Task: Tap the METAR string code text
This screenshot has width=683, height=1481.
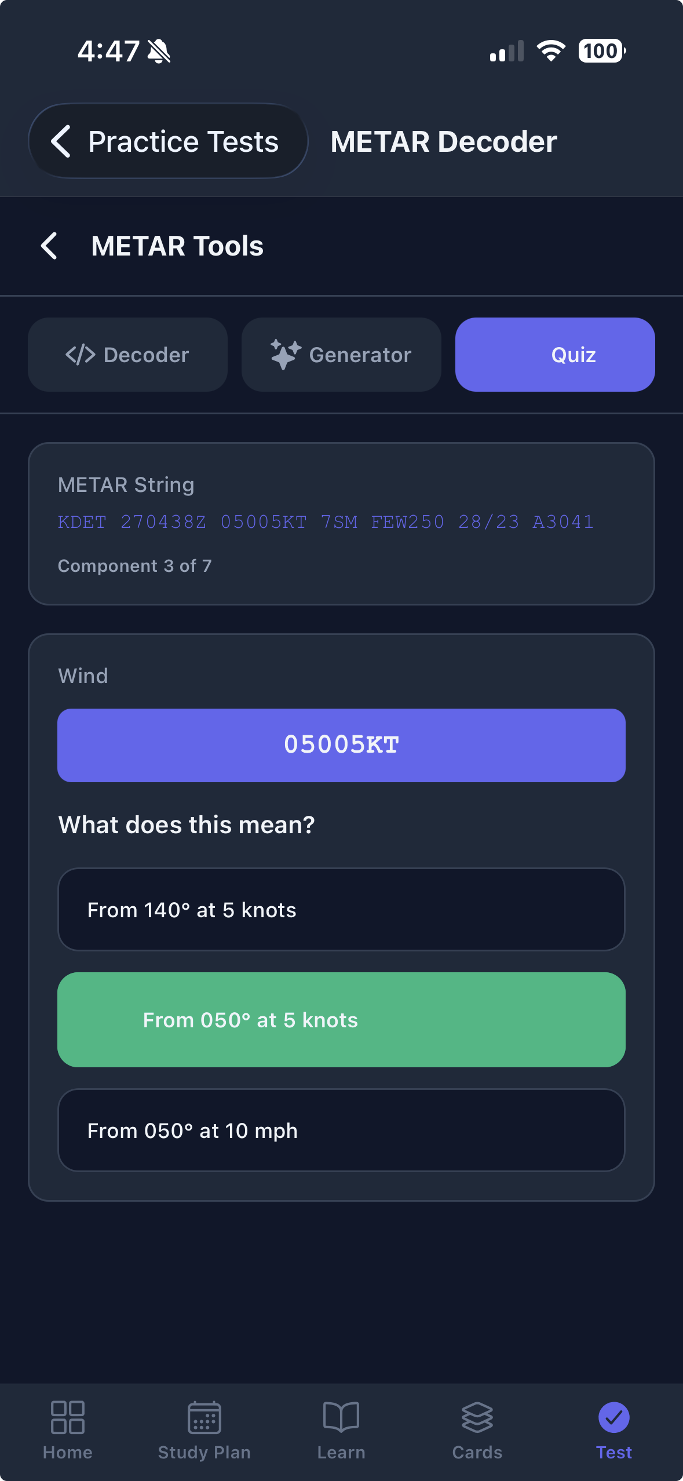Action: pos(326,522)
